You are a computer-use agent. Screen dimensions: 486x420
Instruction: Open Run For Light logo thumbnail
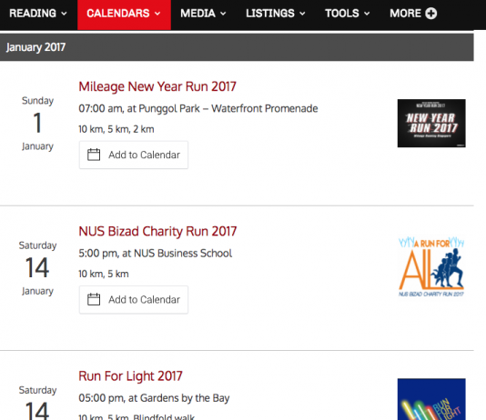(x=431, y=399)
